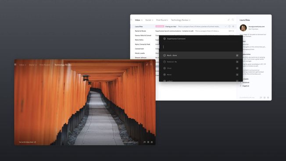Screen dimensions: 286x161
Task: Click compose pencil icon over orange gates photo
Action: click(147, 64)
